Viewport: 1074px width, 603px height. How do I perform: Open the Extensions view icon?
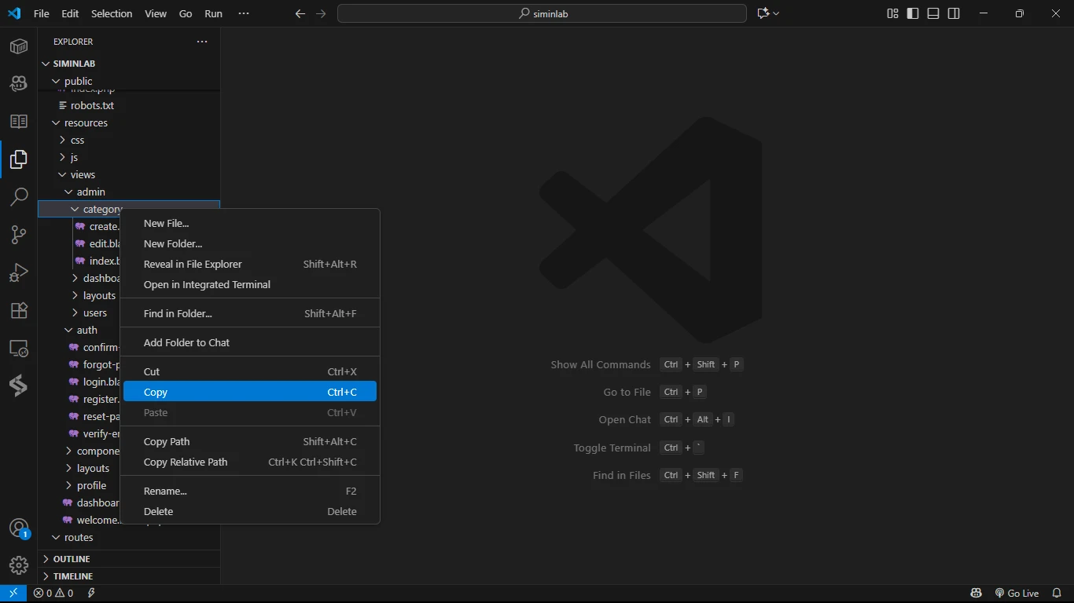(x=19, y=310)
